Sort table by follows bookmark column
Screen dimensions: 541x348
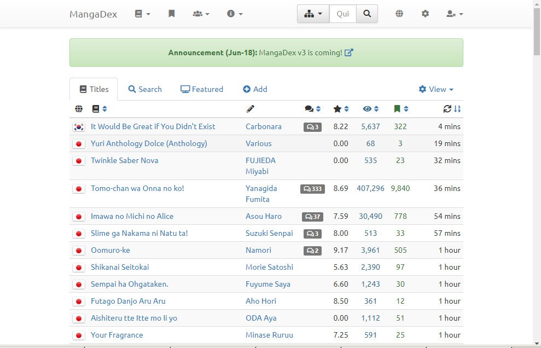[401, 109]
